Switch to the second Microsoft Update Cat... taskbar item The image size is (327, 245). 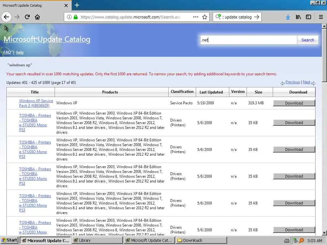click(149, 241)
